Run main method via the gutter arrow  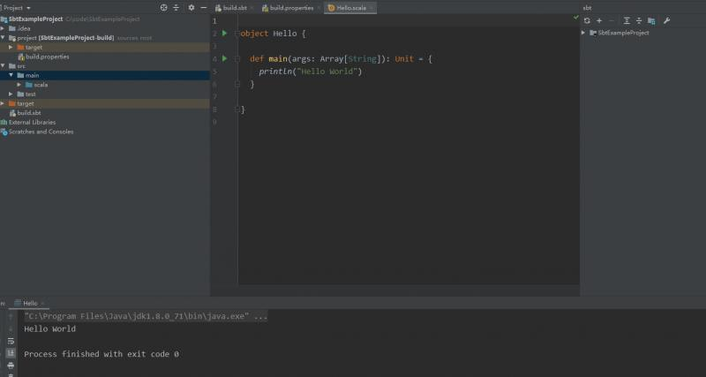224,58
